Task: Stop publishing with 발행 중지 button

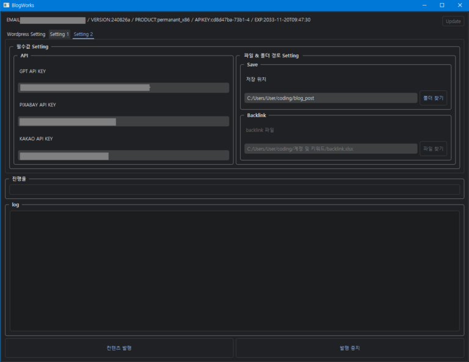Action: tap(350, 348)
